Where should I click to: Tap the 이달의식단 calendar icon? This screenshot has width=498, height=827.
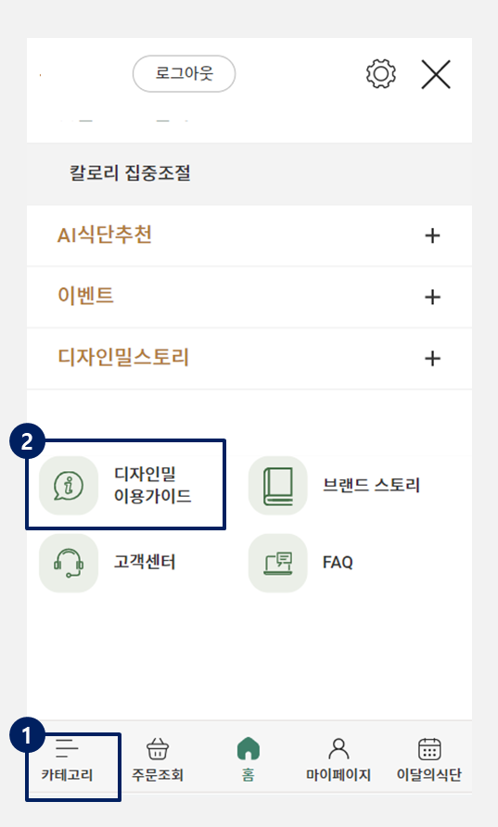[429, 748]
